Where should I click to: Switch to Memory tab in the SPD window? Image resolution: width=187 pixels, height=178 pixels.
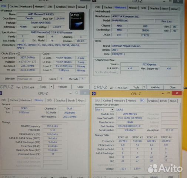pos(132,101)
